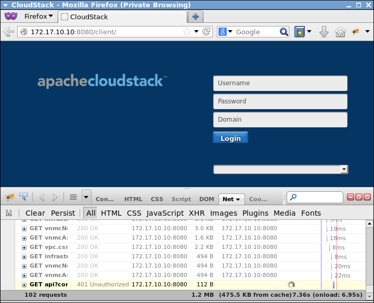
Task: Click the Login button
Action: point(230,138)
